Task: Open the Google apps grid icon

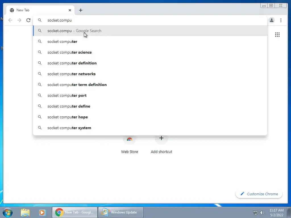Action: pos(277,35)
